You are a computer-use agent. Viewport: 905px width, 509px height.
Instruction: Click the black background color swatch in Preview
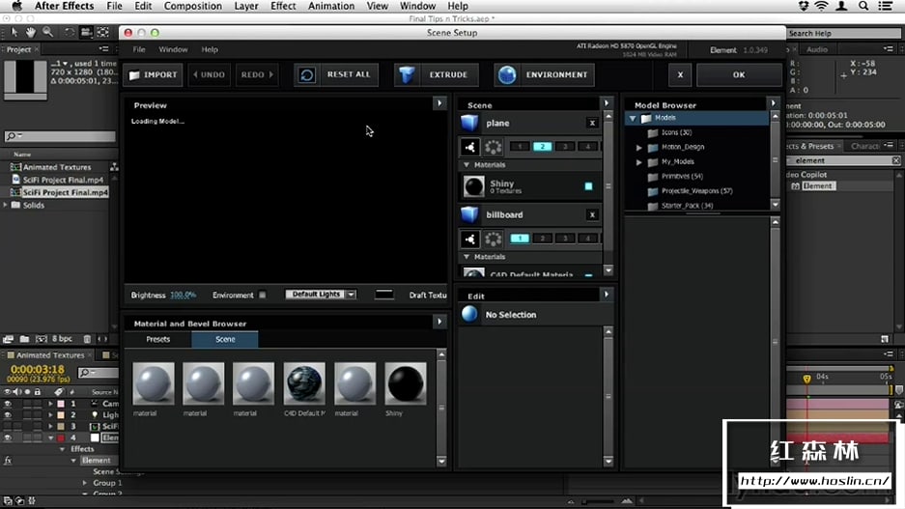coord(383,295)
